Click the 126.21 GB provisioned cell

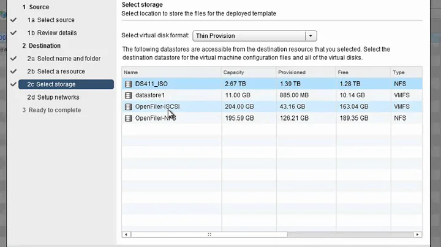click(294, 118)
